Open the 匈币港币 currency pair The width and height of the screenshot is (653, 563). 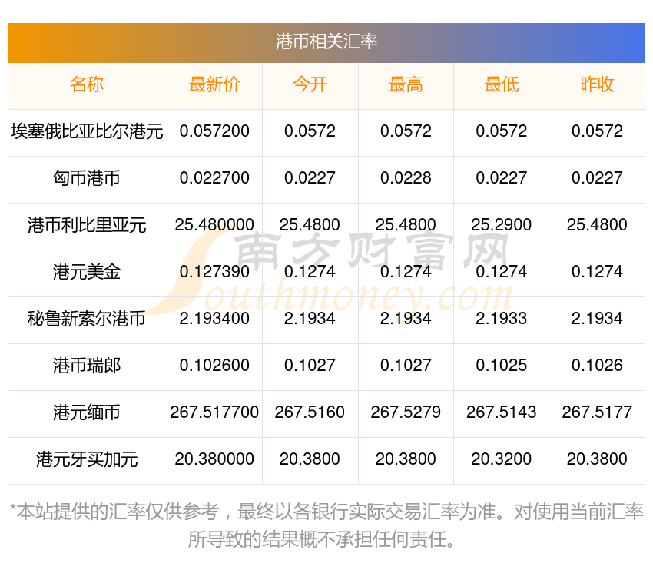click(87, 178)
